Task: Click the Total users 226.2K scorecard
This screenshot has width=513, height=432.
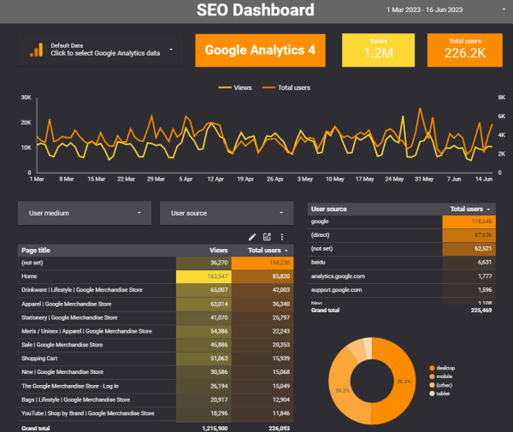Action: pyautogui.click(x=465, y=50)
